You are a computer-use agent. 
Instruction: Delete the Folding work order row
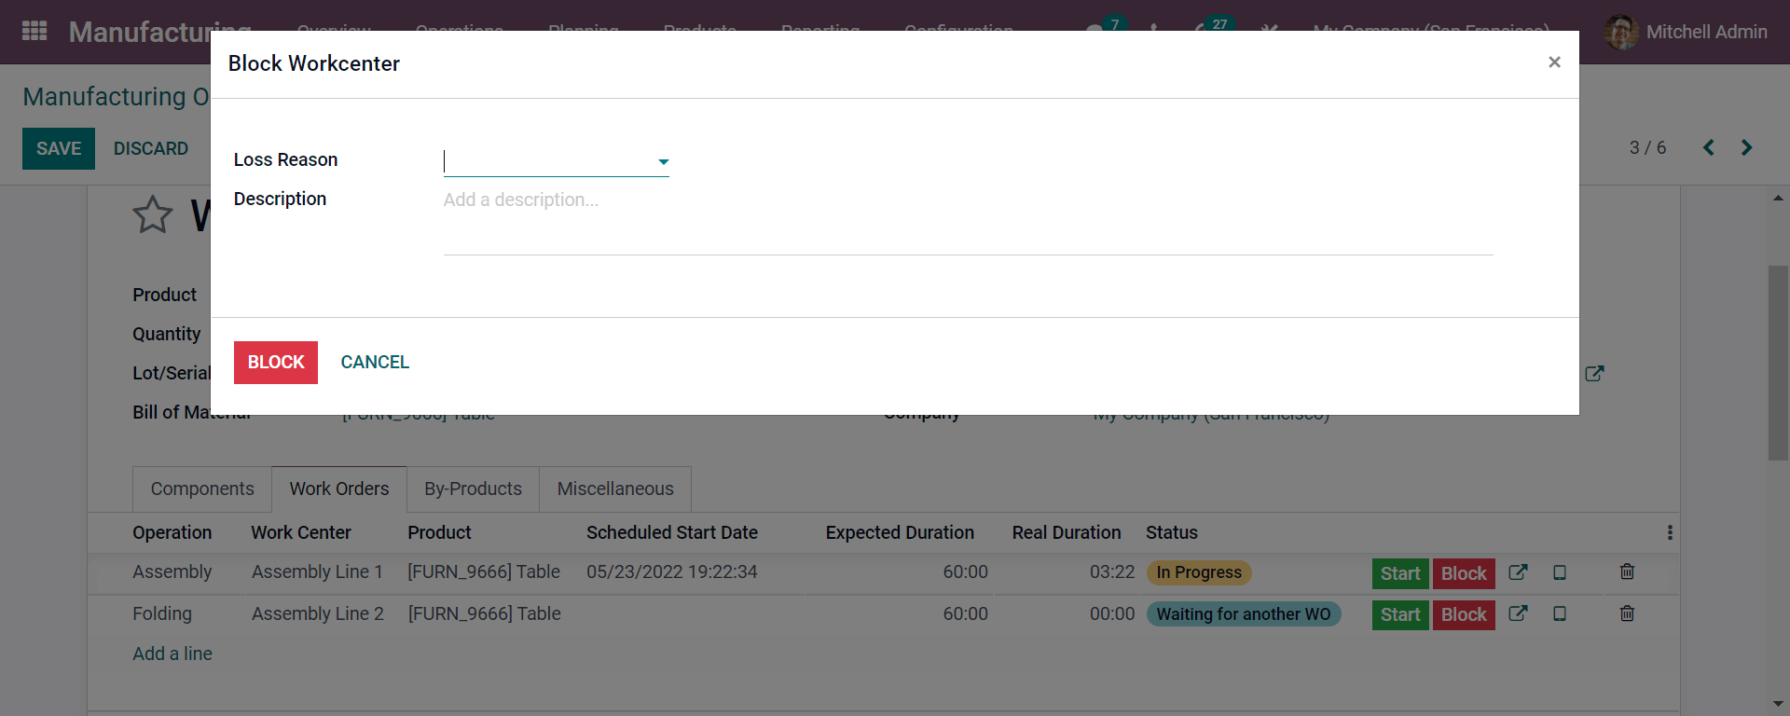point(1627,613)
